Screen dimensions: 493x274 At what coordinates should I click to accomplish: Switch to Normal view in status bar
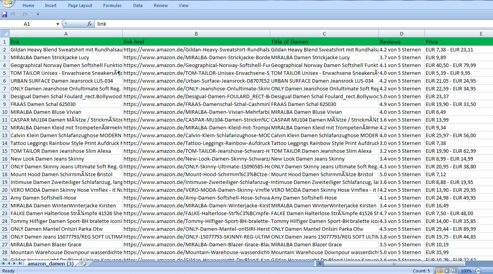(440, 271)
